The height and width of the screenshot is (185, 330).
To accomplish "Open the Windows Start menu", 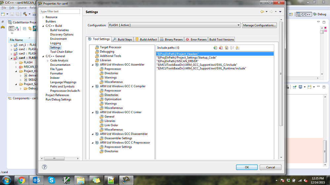I will coord(6,180).
